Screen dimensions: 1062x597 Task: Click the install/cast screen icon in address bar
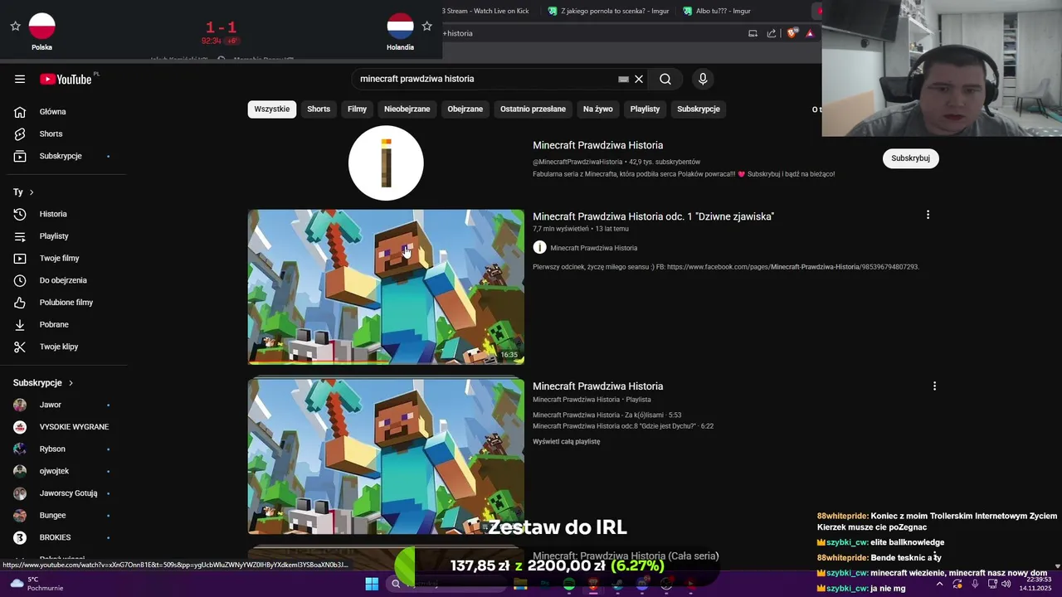click(753, 33)
